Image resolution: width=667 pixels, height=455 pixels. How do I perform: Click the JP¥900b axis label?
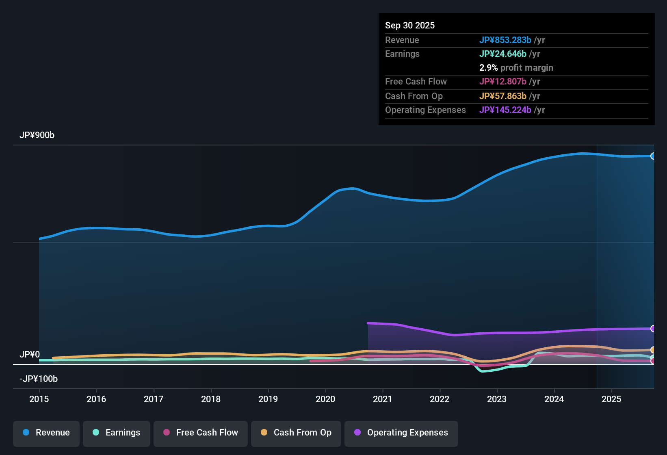click(37, 135)
